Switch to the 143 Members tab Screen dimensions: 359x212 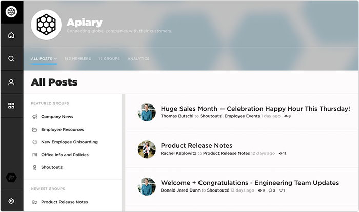pyautogui.click(x=77, y=59)
